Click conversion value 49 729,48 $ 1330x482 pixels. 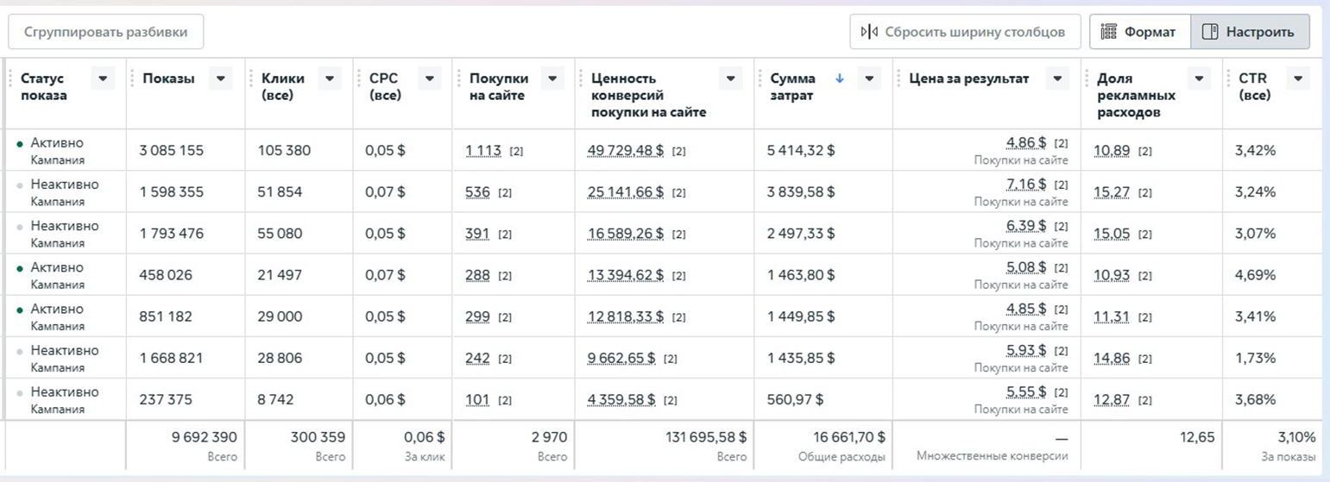[x=626, y=151]
